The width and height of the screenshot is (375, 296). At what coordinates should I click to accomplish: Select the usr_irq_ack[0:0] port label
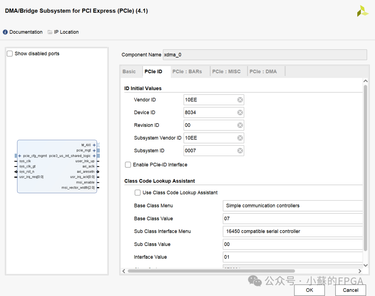[x=82, y=177]
